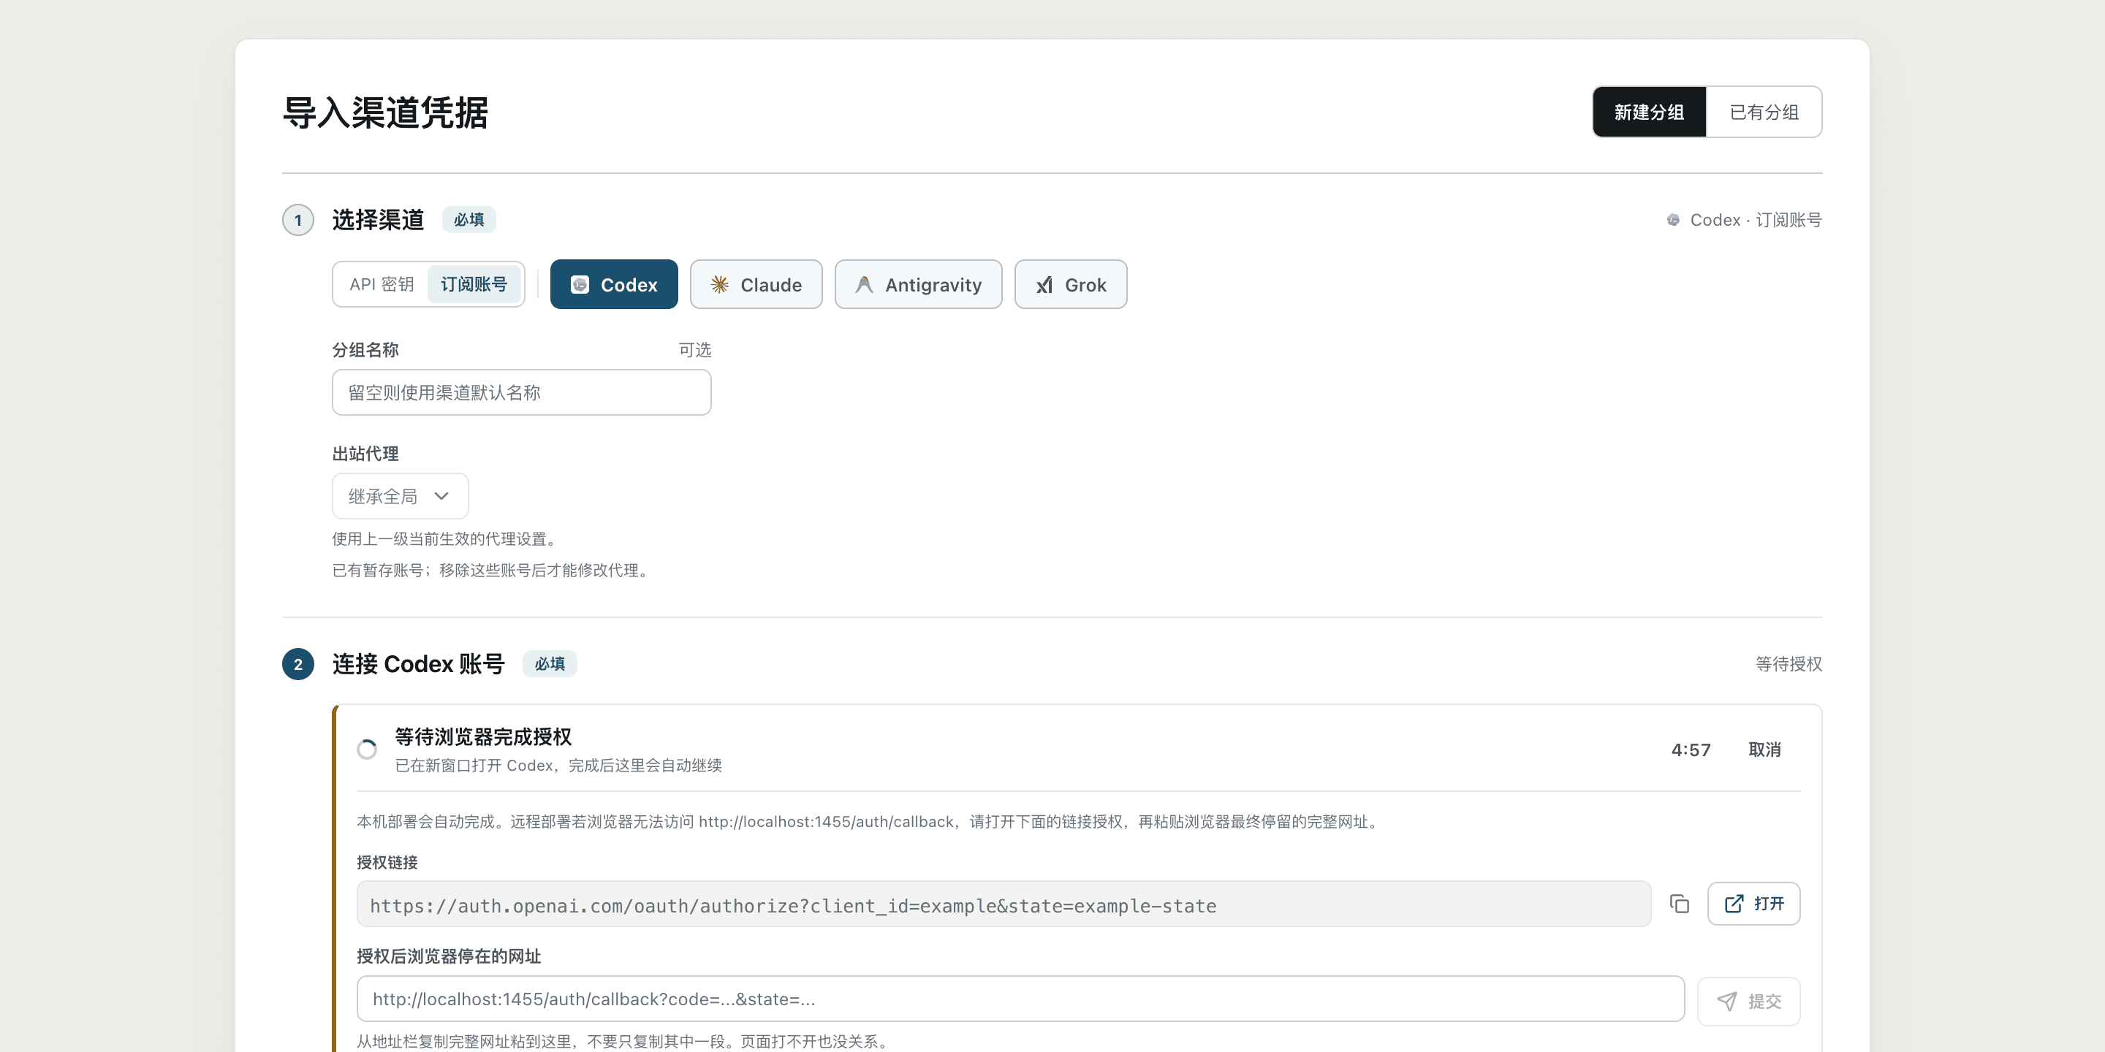2105x1052 pixels.
Task: Click the Codex icon in the top-right summary
Action: [x=1674, y=220]
